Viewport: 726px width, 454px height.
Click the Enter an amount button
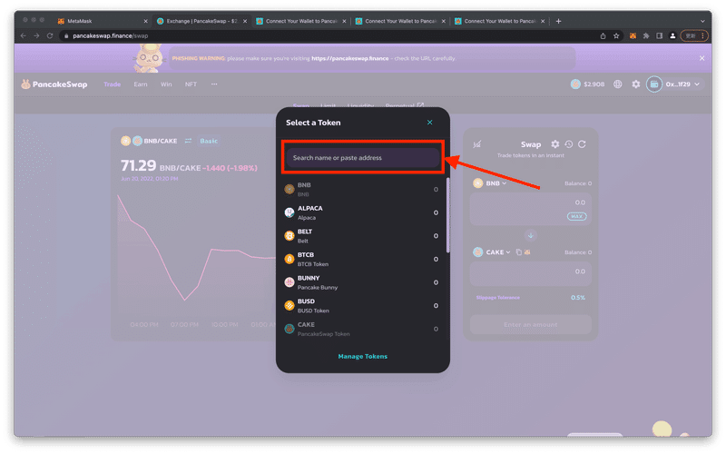point(531,325)
